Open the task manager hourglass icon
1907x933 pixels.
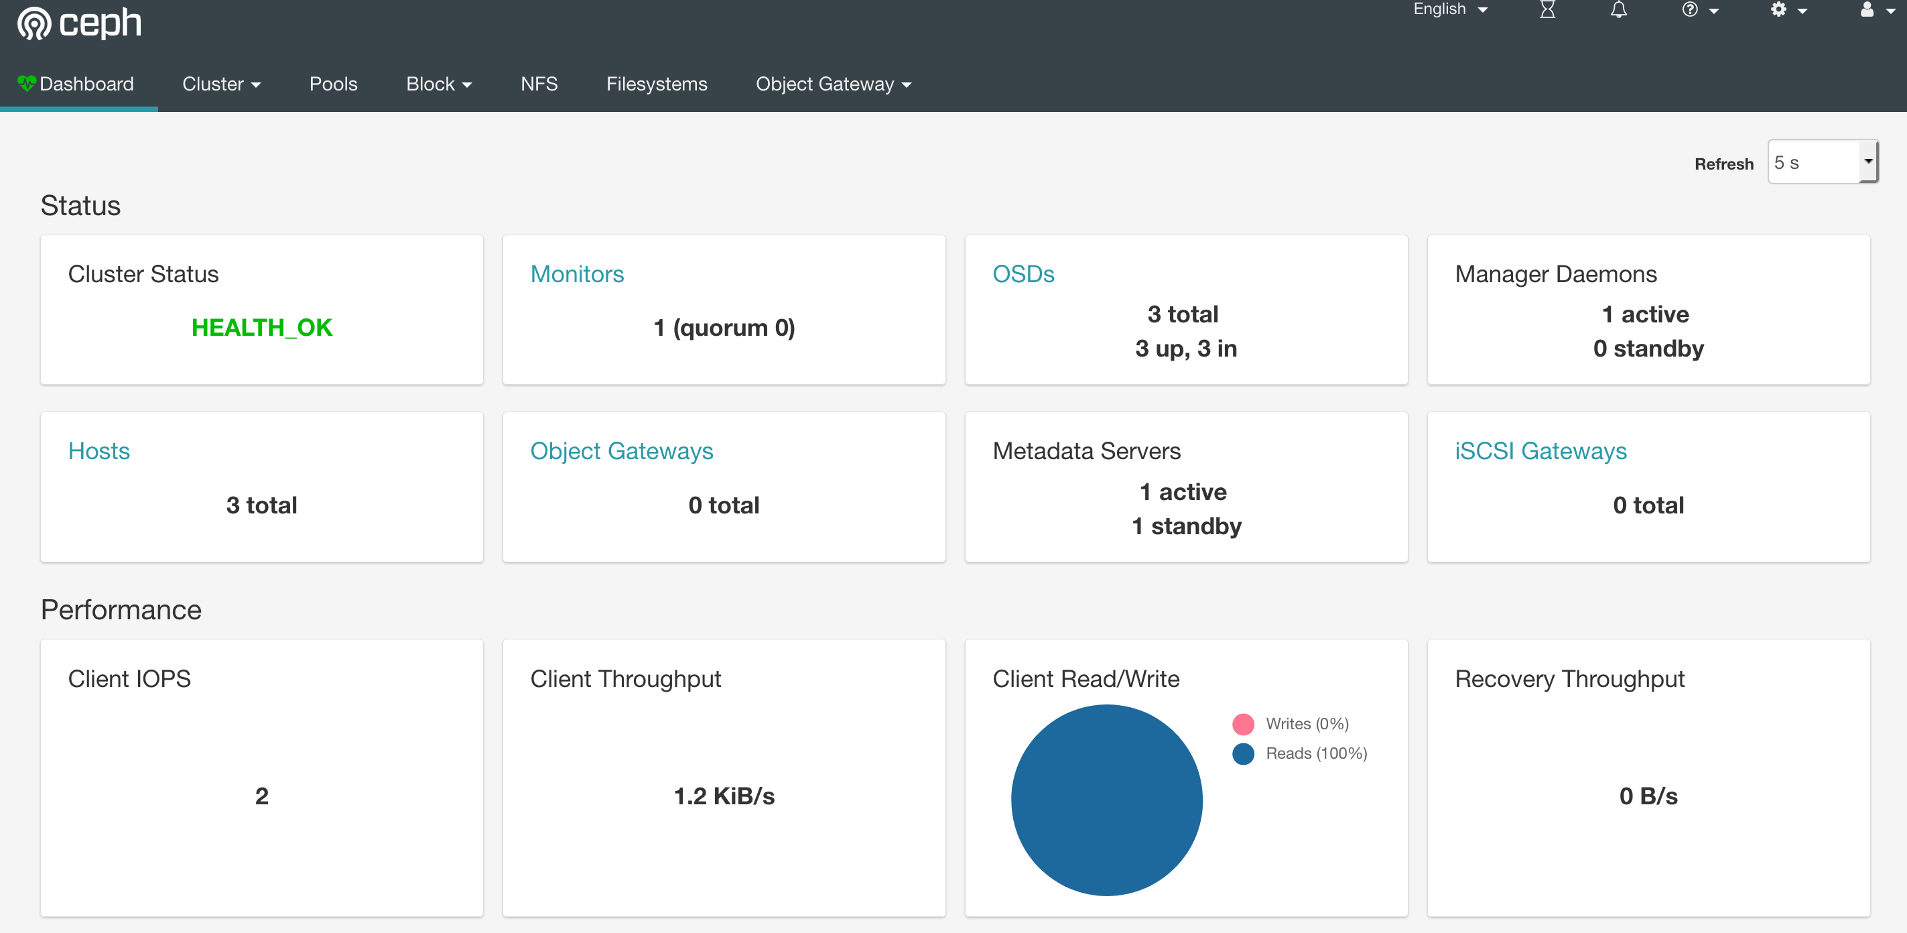point(1547,9)
